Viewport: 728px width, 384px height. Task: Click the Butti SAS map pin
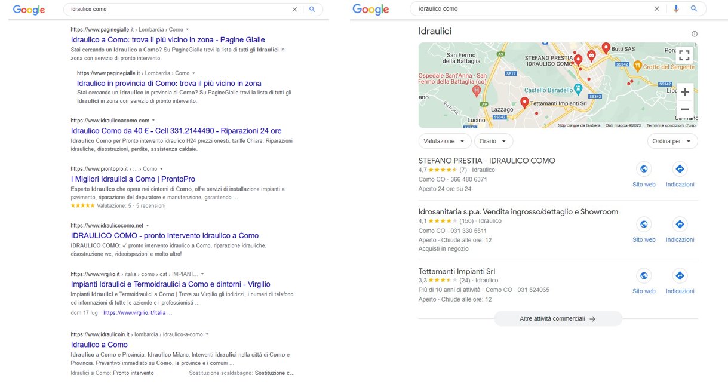[x=606, y=48]
